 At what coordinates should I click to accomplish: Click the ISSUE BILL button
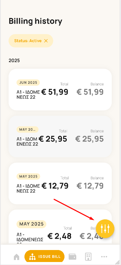click(45, 256)
